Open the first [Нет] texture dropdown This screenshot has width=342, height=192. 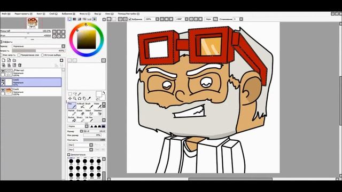[91, 145]
